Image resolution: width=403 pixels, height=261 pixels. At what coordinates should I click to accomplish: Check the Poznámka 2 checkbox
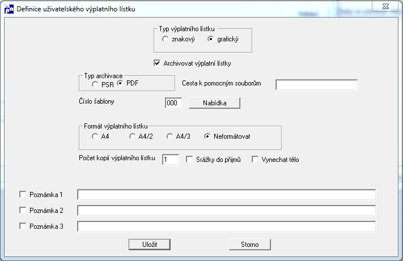pos(23,211)
